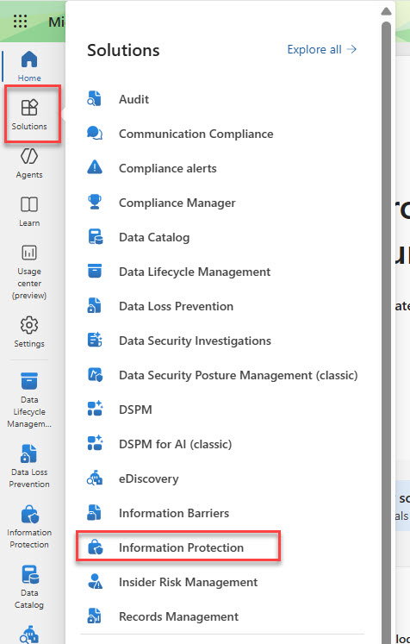Open Usage center (preview) in sidebar

pos(29,272)
